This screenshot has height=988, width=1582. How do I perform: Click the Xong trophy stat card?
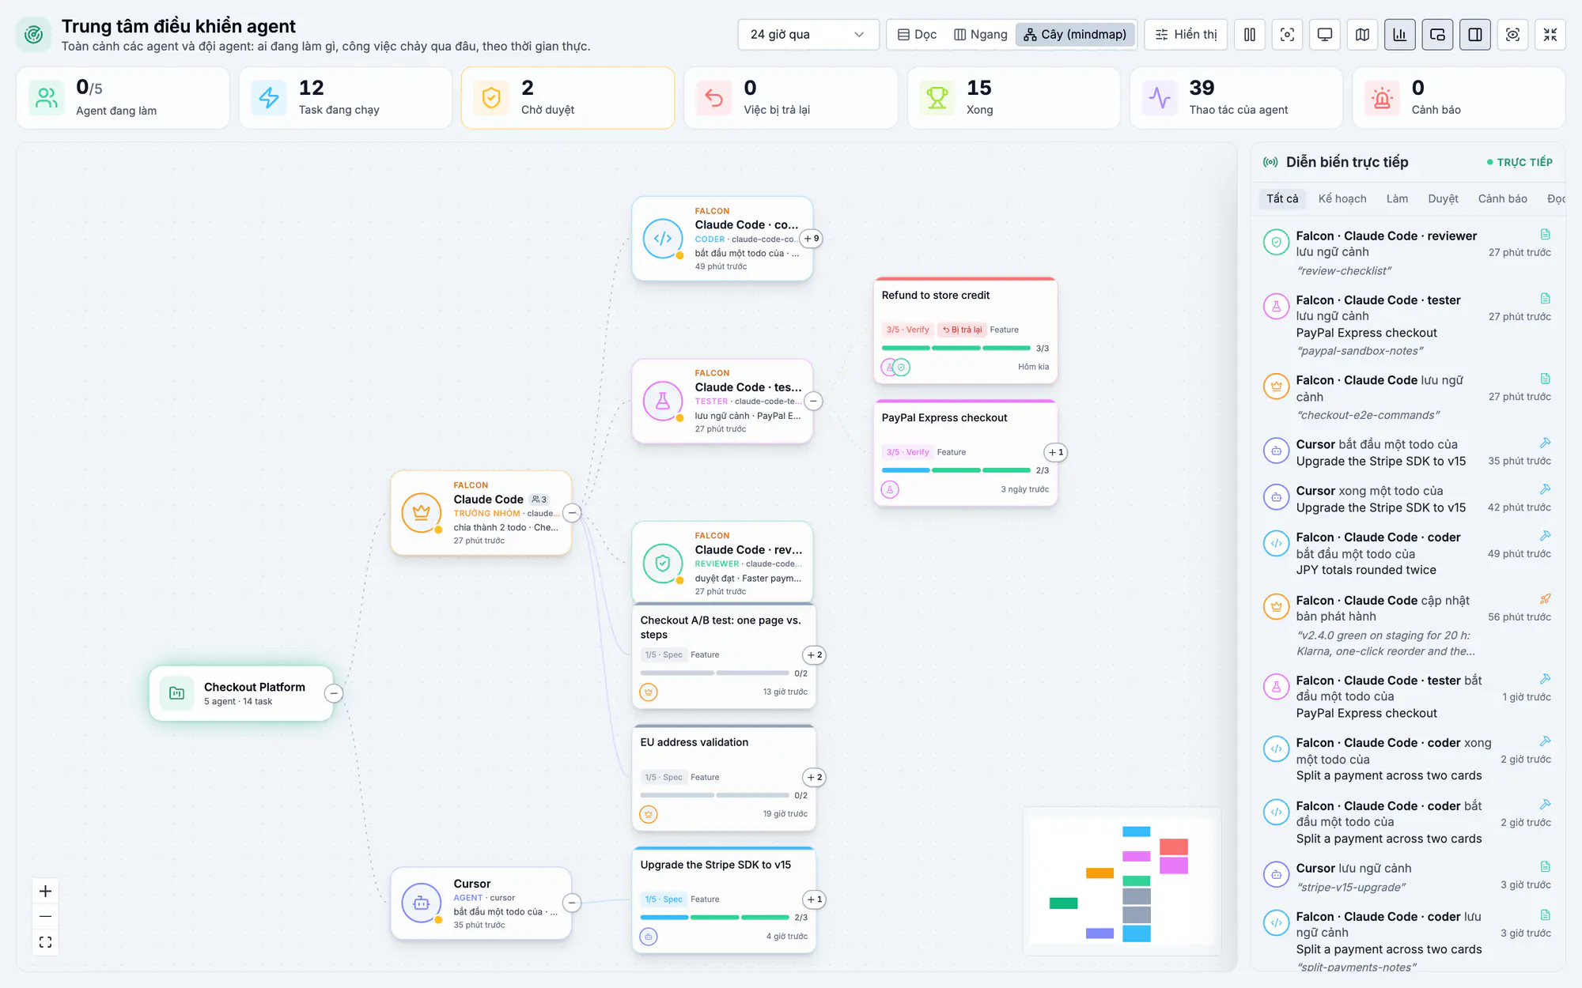[1013, 98]
